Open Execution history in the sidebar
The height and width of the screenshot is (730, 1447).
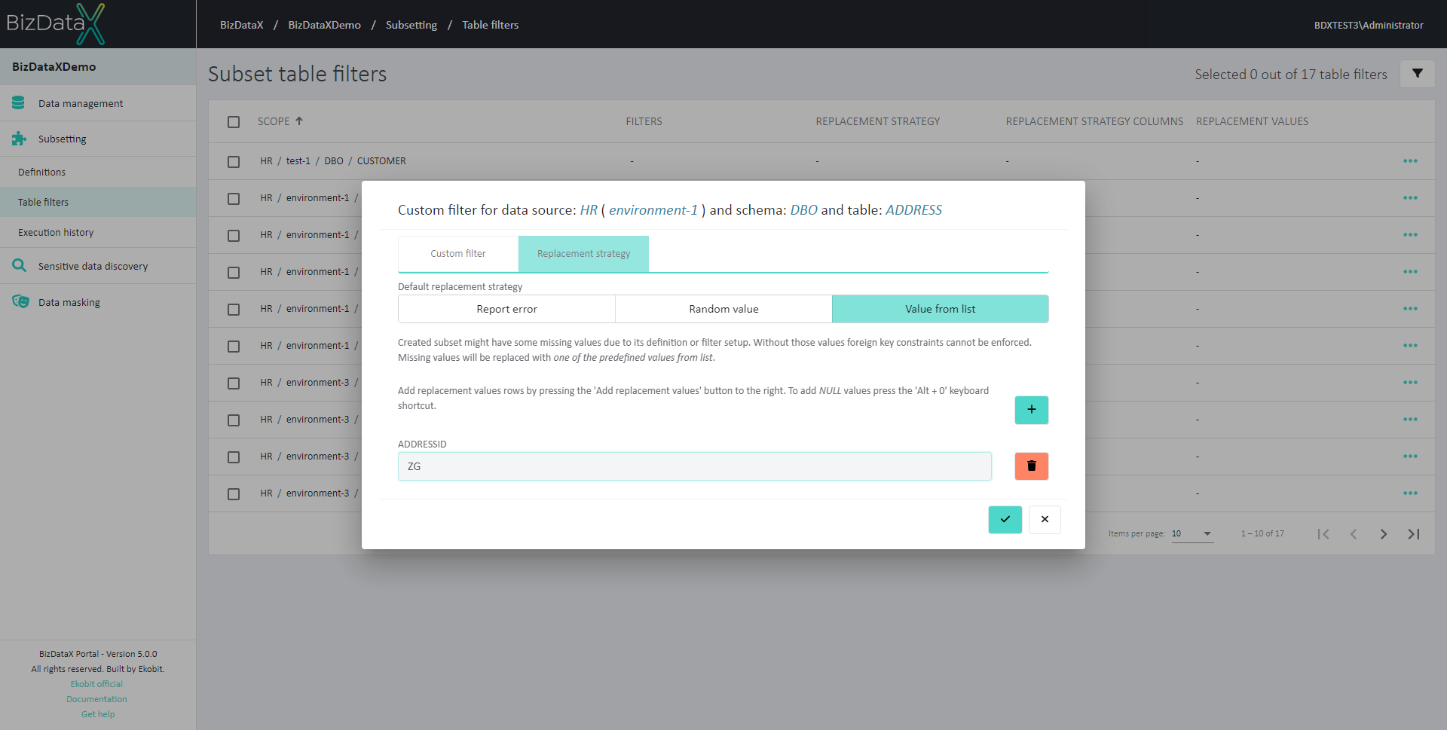coord(98,232)
